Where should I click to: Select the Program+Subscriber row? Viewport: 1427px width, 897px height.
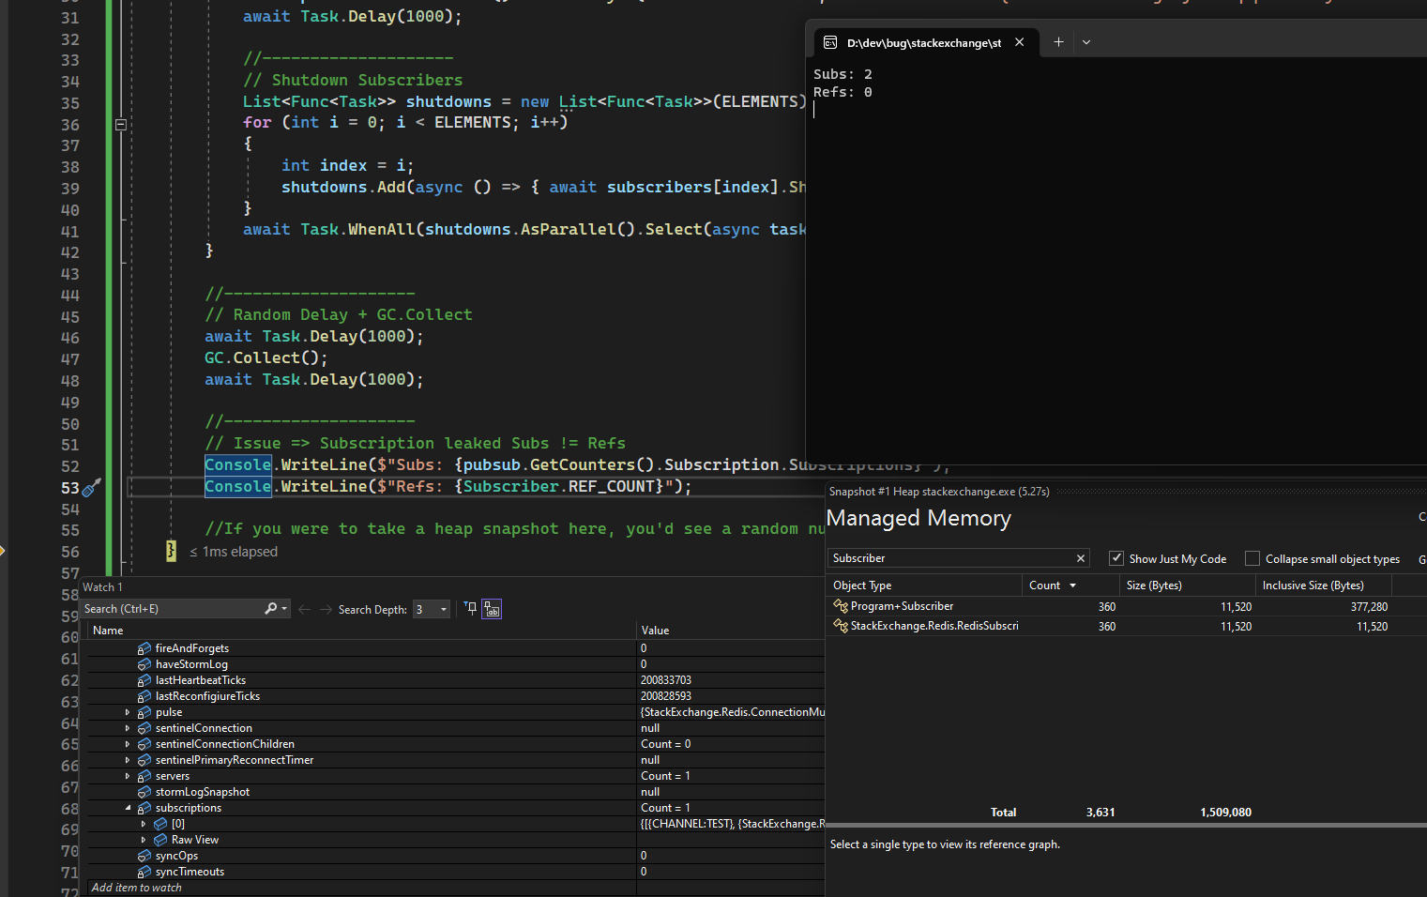(1126, 607)
